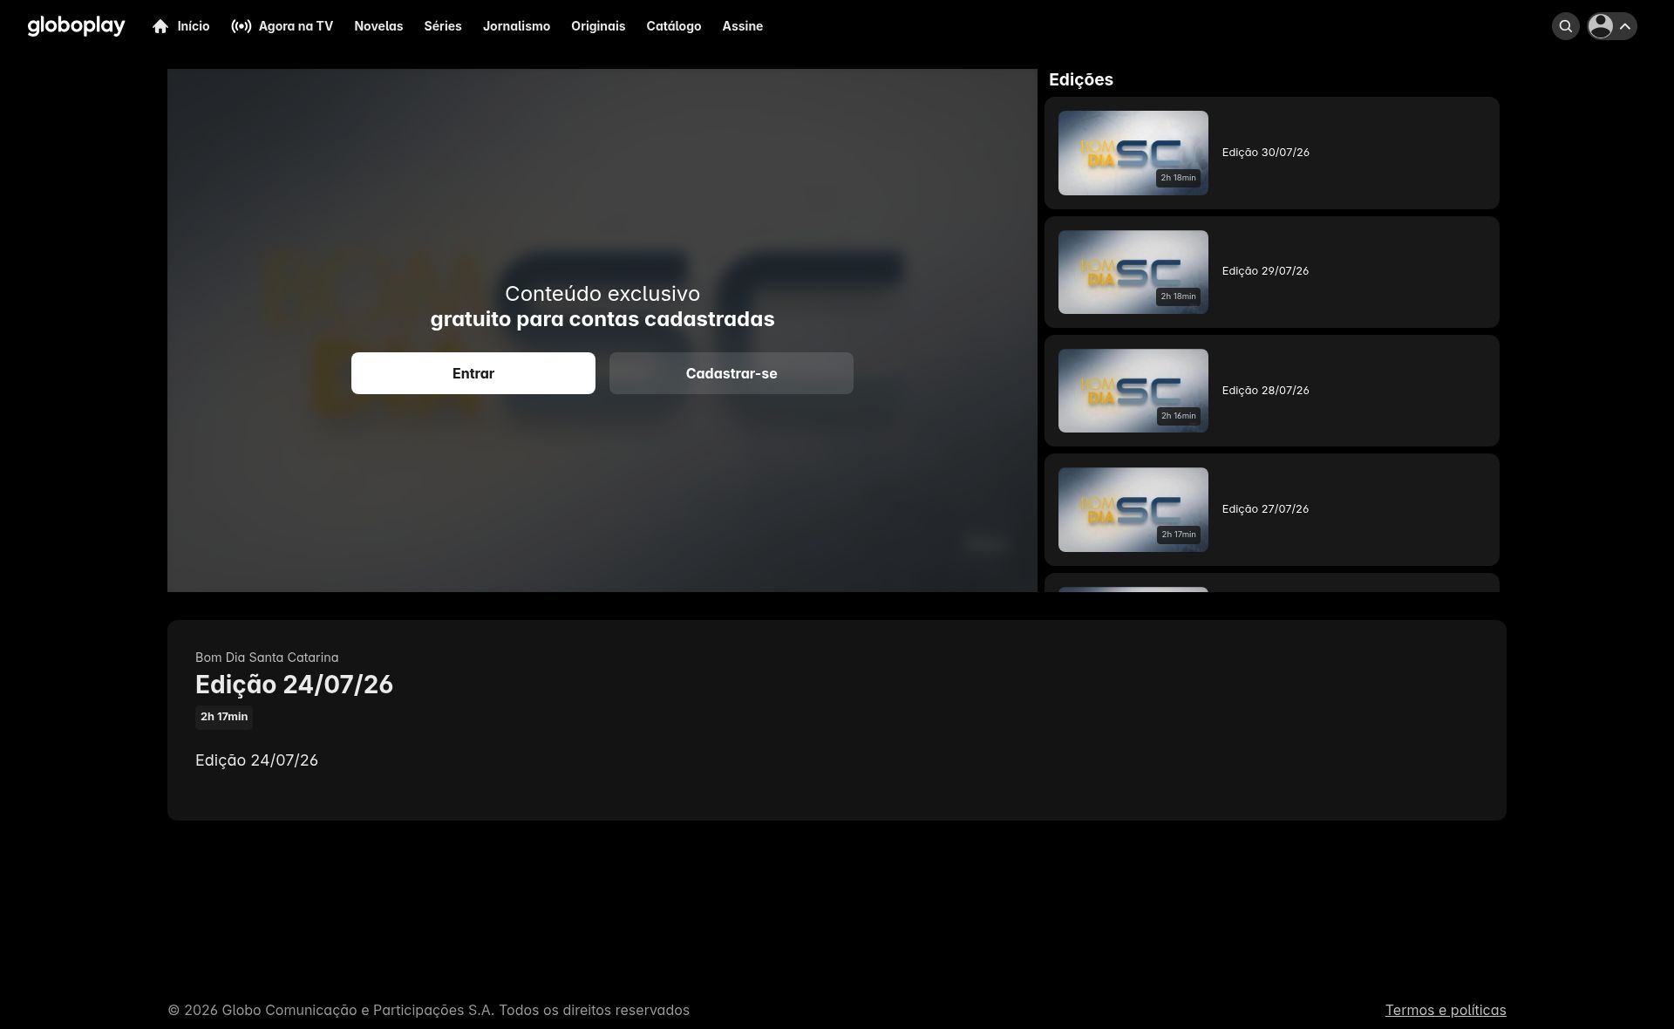Open thumbnail for Edição 27/07/26
Image resolution: width=1674 pixels, height=1029 pixels.
click(x=1133, y=509)
